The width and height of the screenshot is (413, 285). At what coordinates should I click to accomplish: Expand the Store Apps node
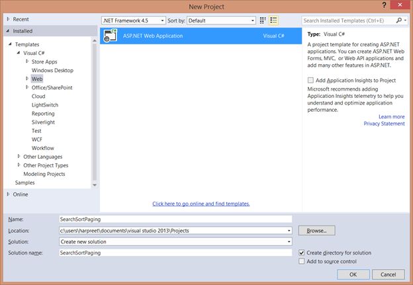tap(27, 61)
